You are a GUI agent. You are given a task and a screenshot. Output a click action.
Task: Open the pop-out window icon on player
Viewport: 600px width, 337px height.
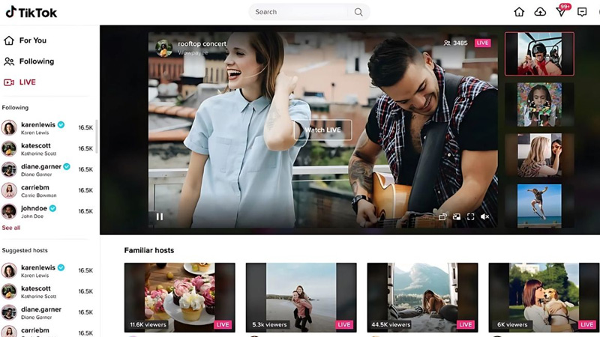tap(442, 217)
